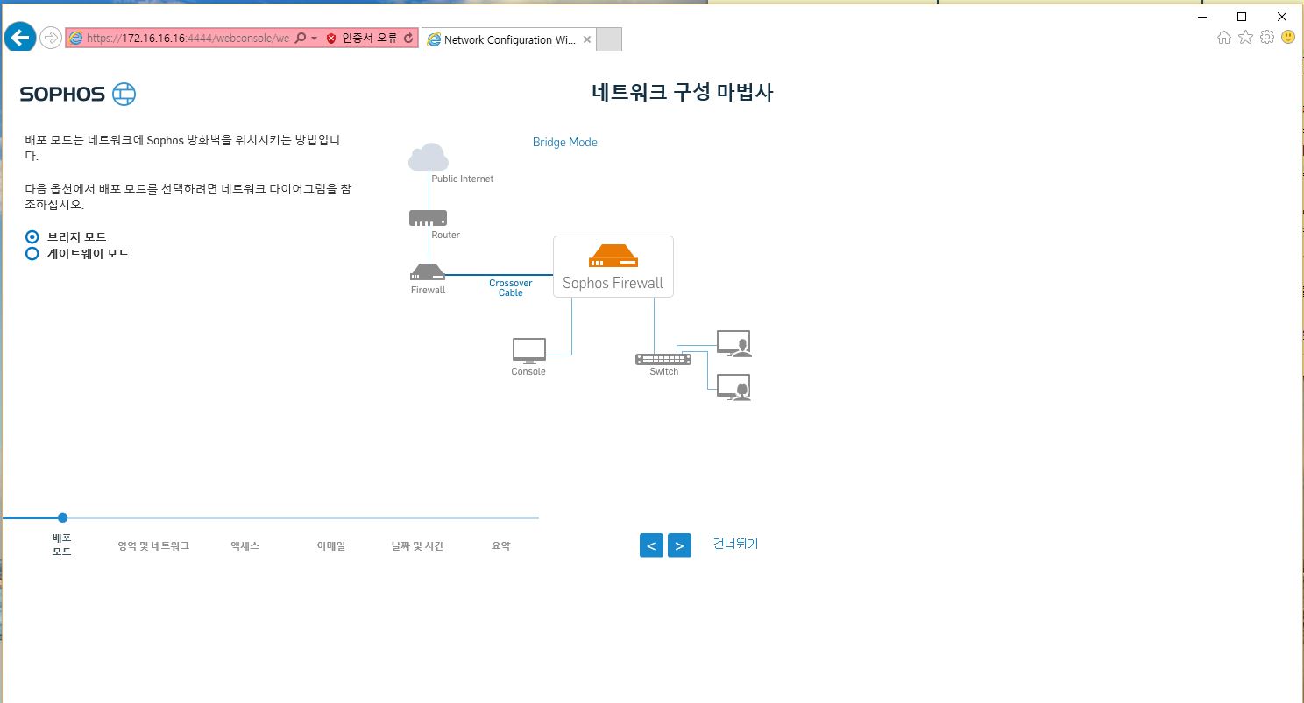Viewport: 1304px width, 703px height.
Task: Click the orange Sophos Firewall icon
Action: (x=613, y=256)
